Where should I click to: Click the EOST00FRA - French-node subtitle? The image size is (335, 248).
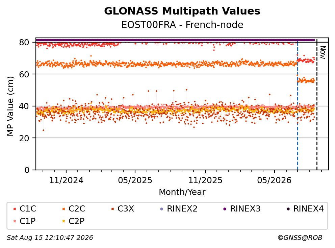pos(182,25)
